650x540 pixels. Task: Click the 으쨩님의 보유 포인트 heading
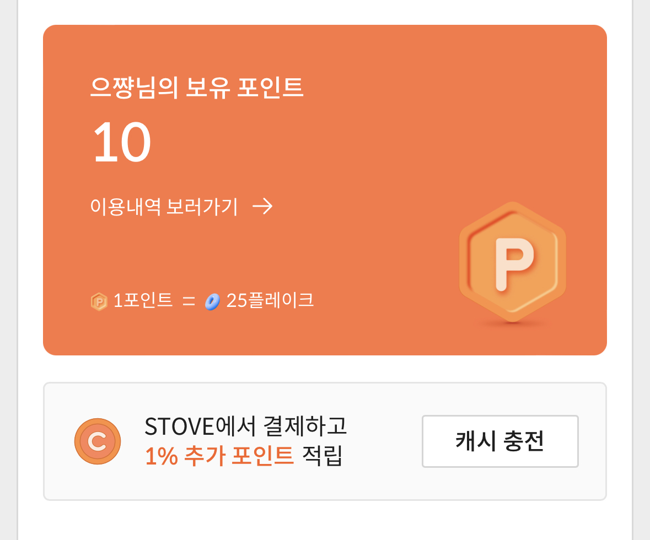tap(197, 88)
